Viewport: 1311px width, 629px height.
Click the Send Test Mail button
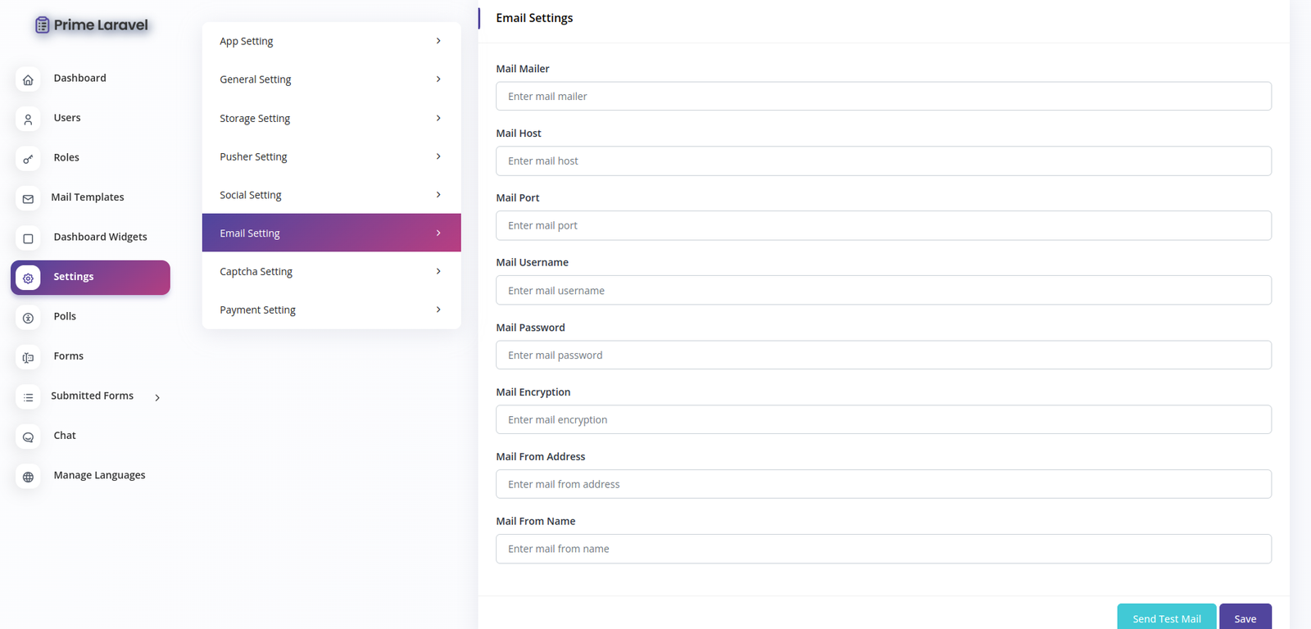click(x=1166, y=618)
